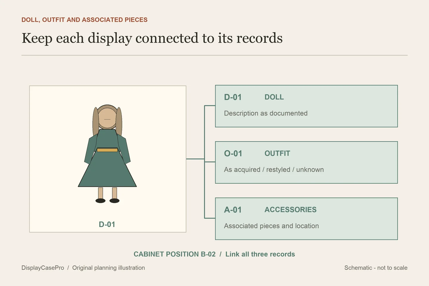429x286 pixels.
Task: Click the title 'Keep each display connected to its records'
Action: [152, 38]
